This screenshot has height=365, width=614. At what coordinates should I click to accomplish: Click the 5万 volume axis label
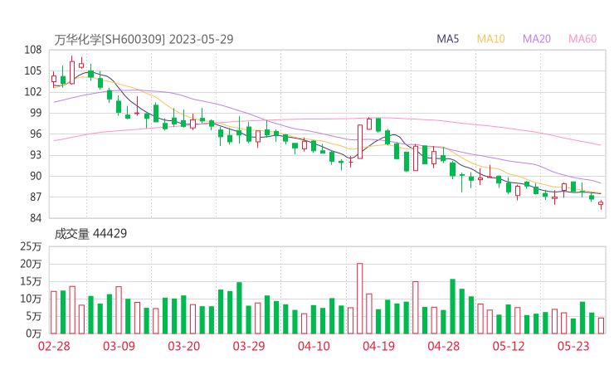point(34,316)
